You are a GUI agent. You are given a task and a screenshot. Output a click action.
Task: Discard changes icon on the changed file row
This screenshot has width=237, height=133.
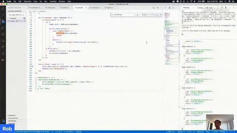(19, 21)
